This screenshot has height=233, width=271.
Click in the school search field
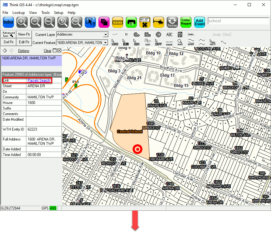tap(238, 21)
